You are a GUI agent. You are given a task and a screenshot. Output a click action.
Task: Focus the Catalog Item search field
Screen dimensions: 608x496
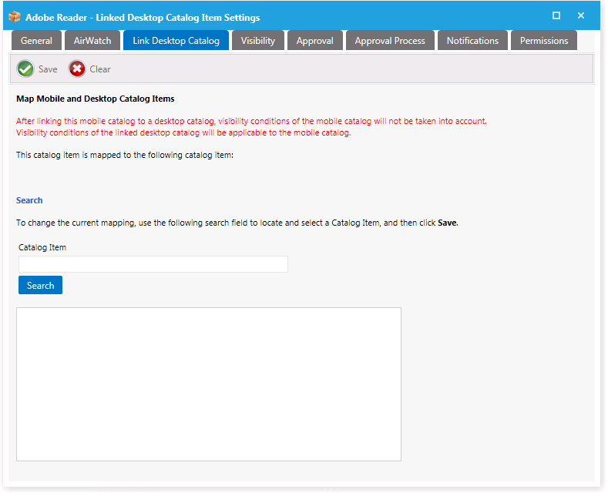153,264
